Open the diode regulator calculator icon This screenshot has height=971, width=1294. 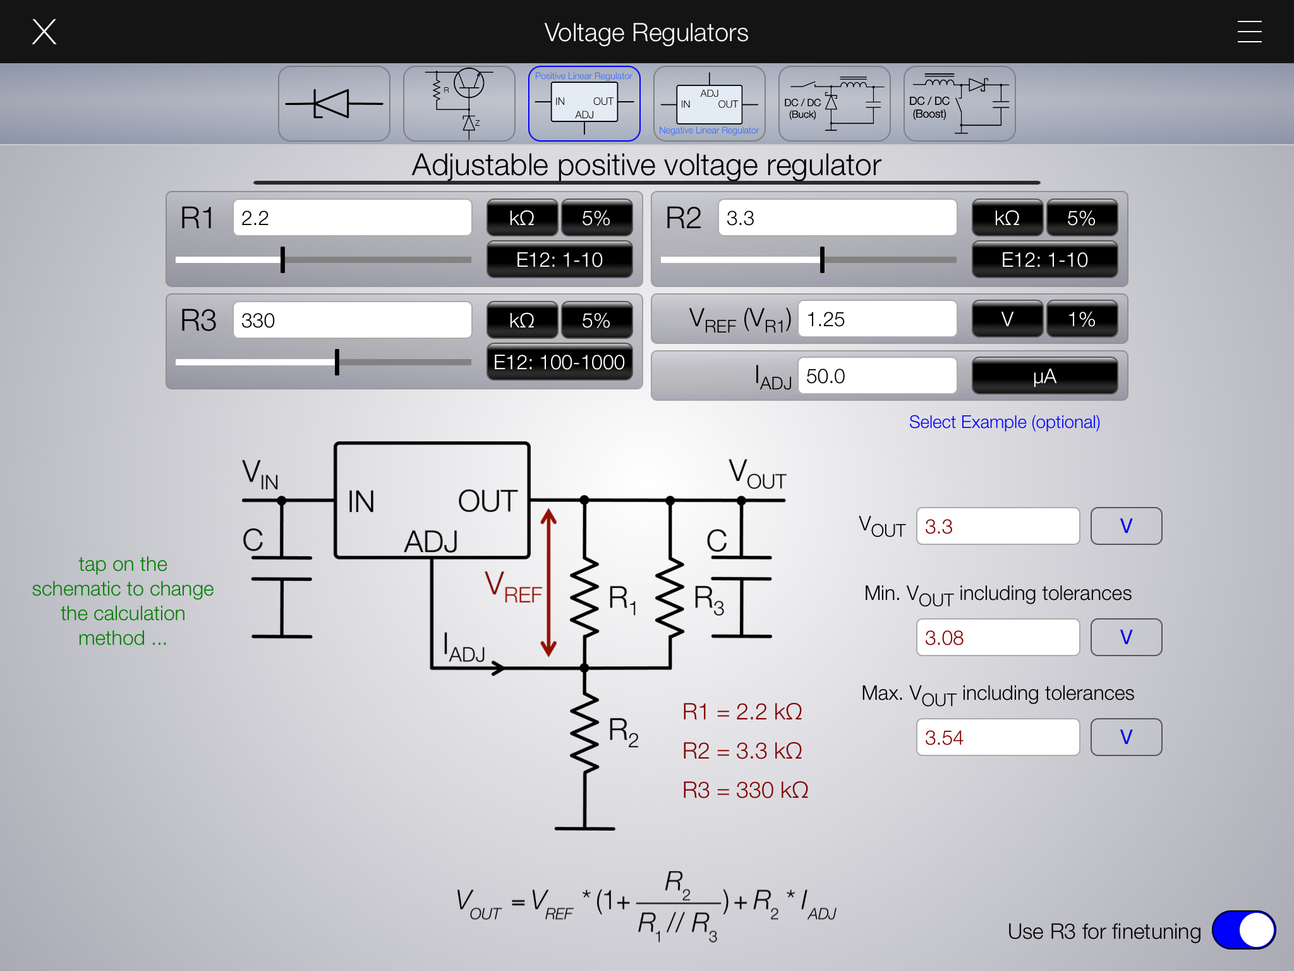[334, 104]
